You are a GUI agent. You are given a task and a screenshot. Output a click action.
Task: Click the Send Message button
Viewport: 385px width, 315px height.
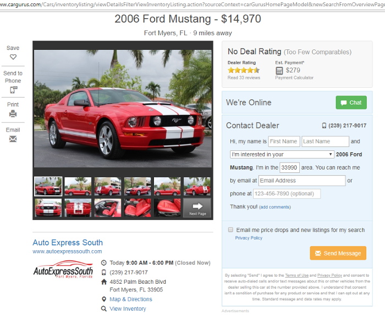[338, 253]
